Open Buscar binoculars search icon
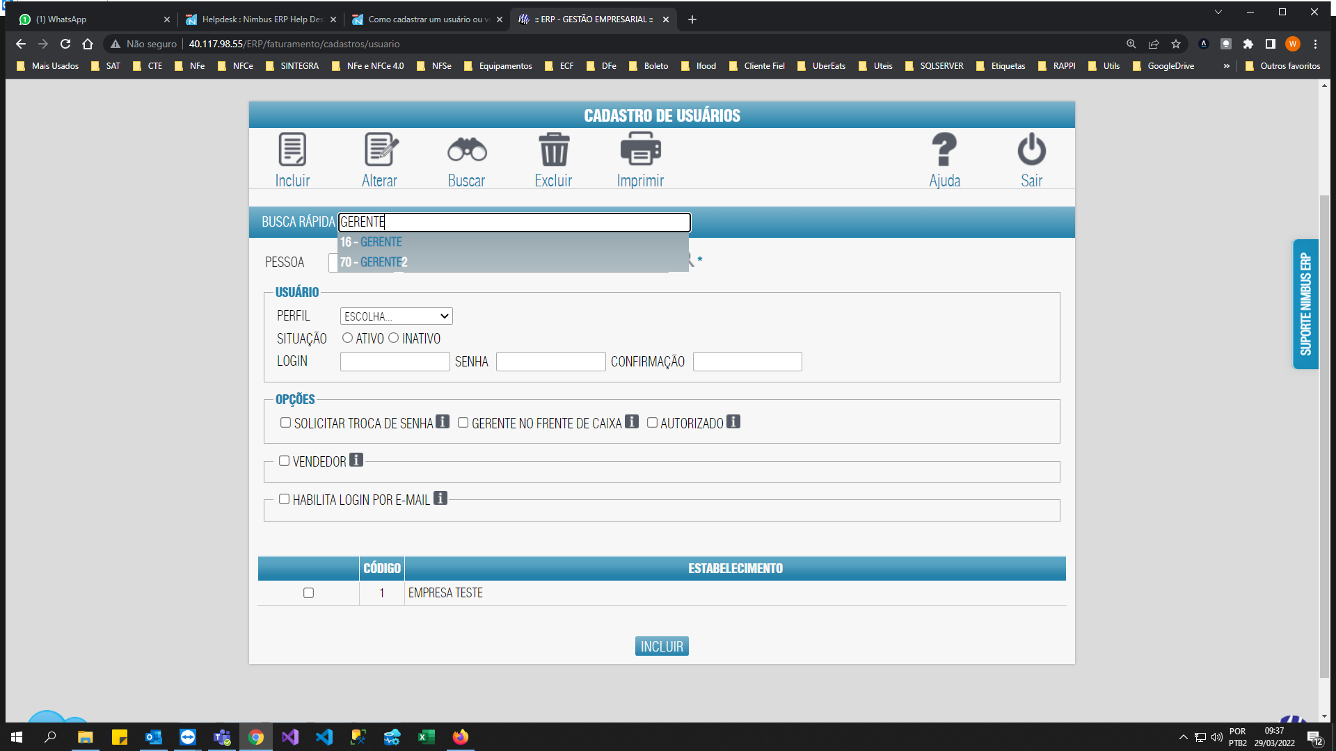Screen dimensions: 1336x751 coord(466,150)
